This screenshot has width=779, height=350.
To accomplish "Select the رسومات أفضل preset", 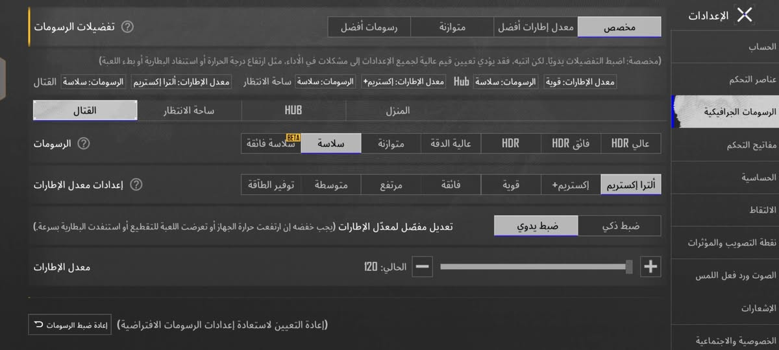I will (x=369, y=27).
